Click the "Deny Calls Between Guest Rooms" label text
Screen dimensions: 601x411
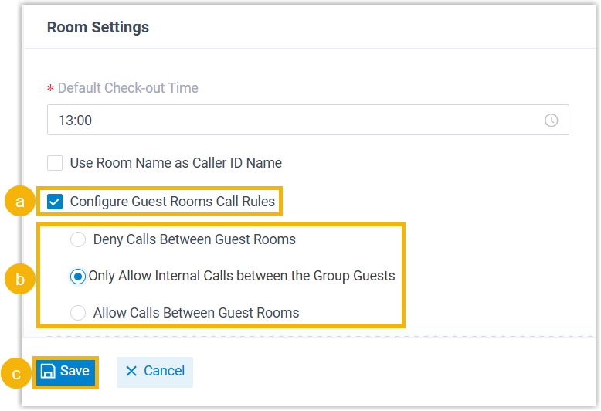click(x=195, y=239)
